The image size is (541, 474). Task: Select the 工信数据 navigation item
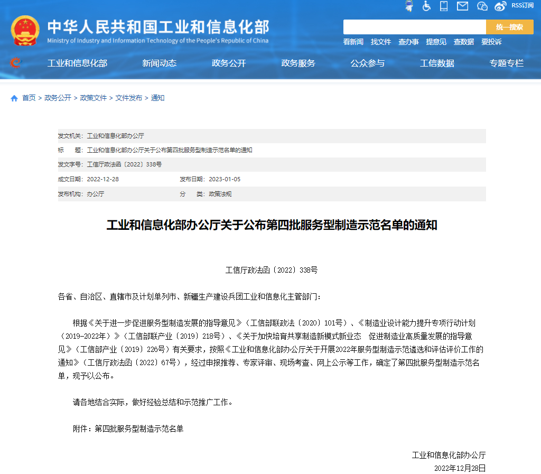[437, 63]
